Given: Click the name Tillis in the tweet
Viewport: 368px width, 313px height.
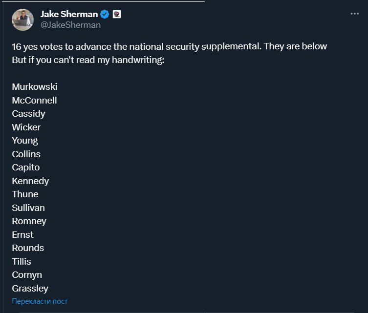Looking at the screenshot, I should click(x=21, y=261).
